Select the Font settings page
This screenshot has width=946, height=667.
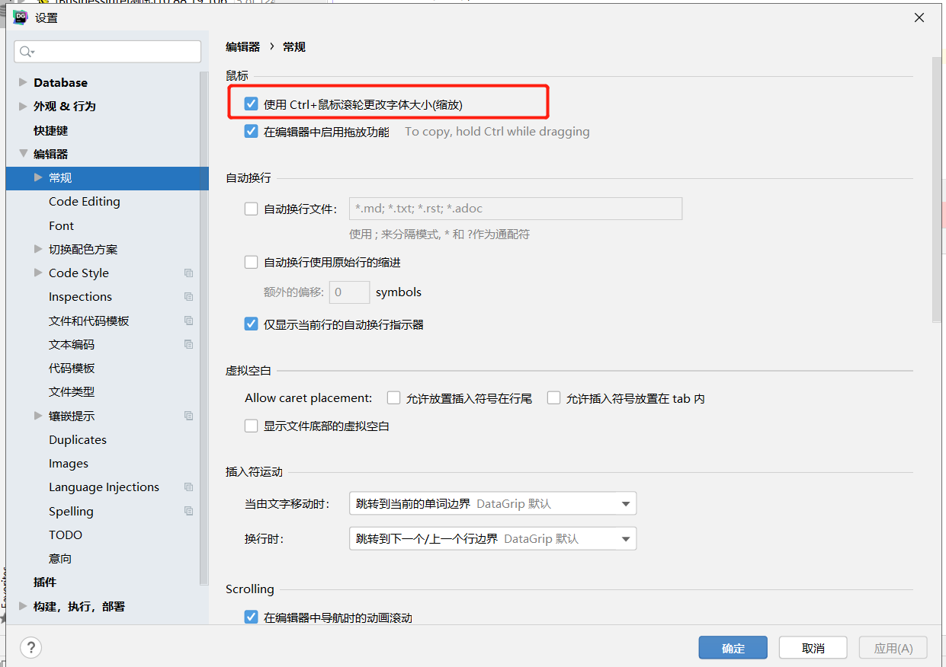(x=61, y=225)
